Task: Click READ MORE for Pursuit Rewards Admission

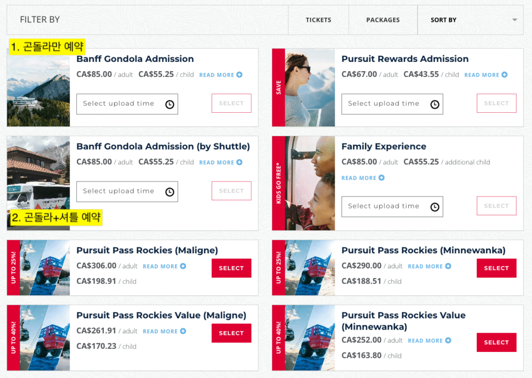Action: pos(482,75)
